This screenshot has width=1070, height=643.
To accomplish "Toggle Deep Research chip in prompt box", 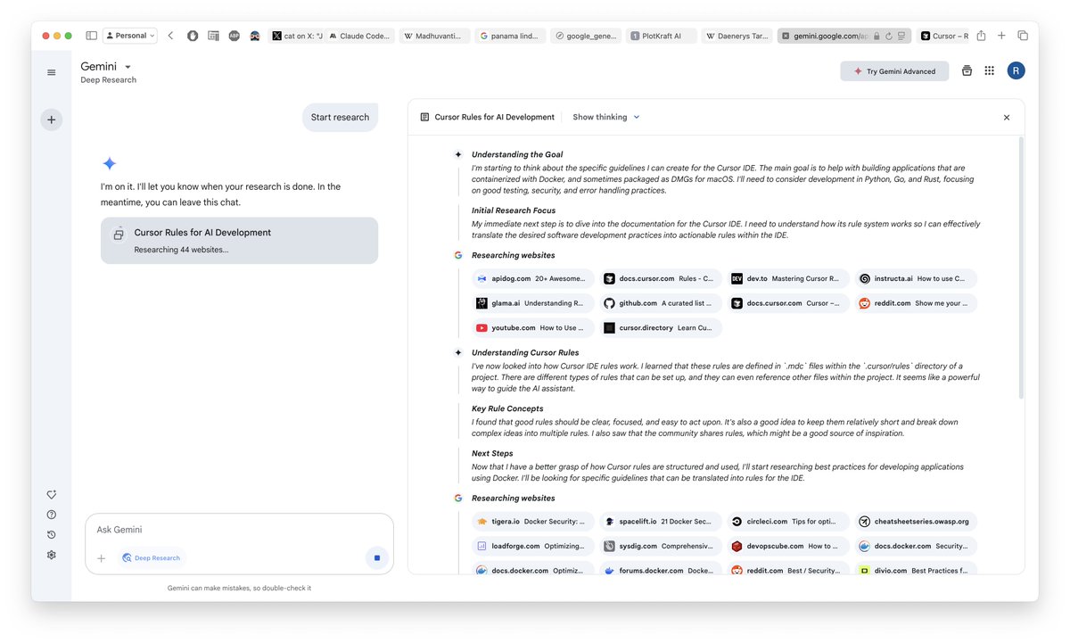I will [151, 558].
